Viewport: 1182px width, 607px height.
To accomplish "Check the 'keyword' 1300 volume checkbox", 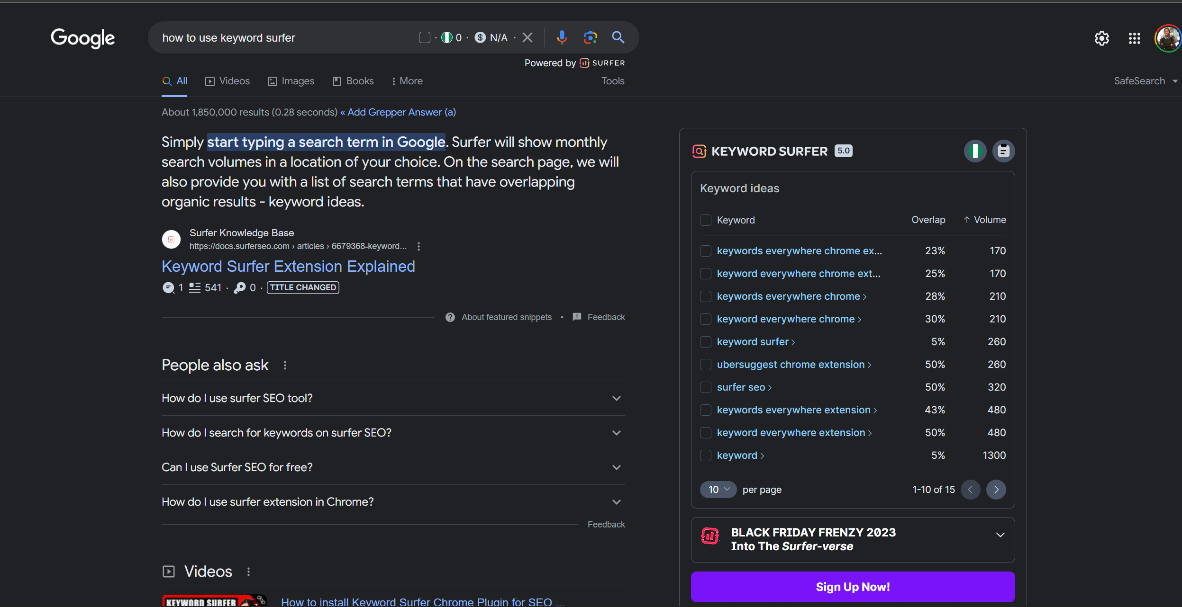I will (706, 455).
